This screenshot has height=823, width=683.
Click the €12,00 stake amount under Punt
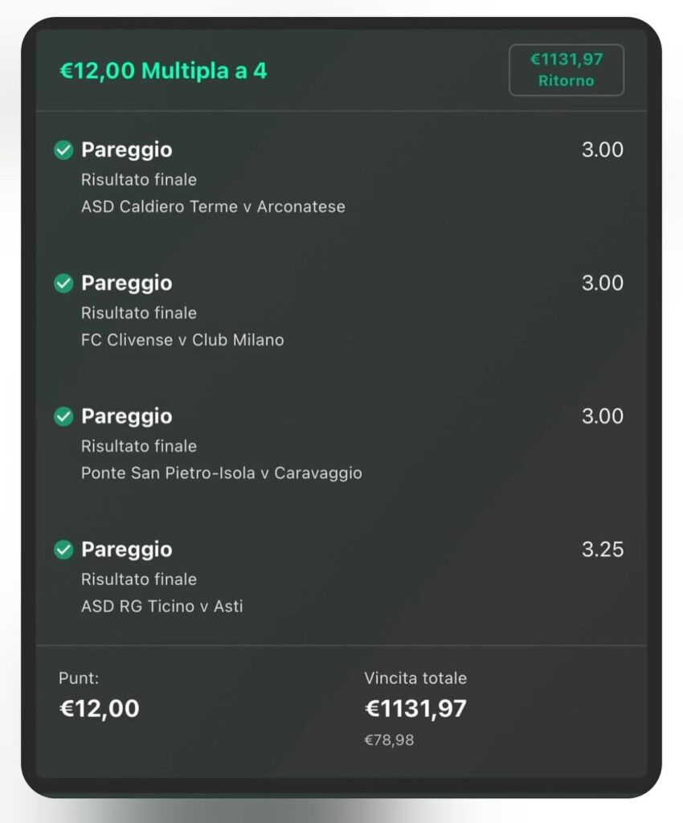[x=100, y=708]
